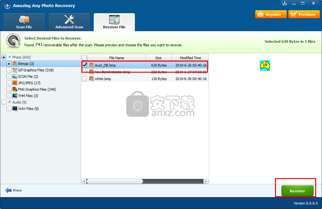The image size is (322, 209).
Task: Uncheck the Aust_DB.bmp file checkbox
Action: coord(85,65)
